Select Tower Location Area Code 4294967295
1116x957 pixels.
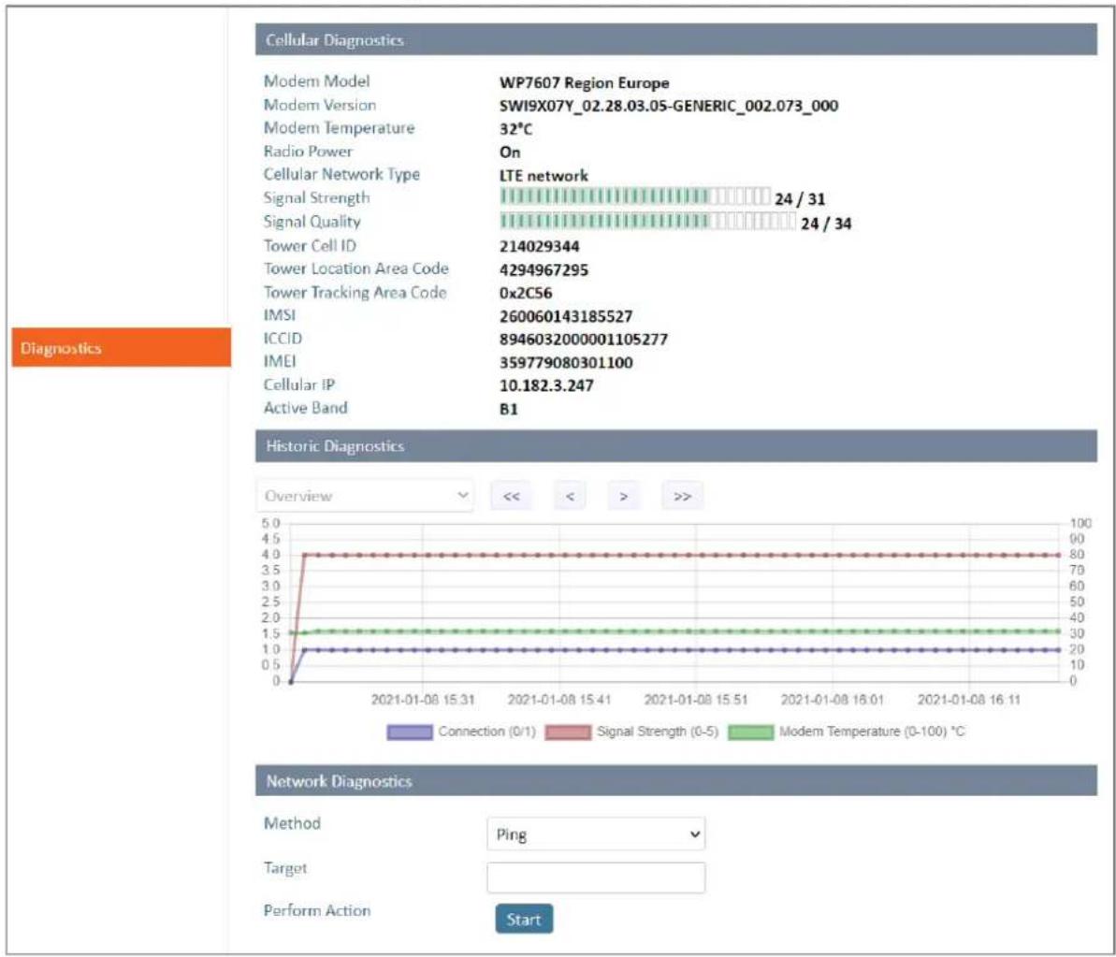click(544, 270)
